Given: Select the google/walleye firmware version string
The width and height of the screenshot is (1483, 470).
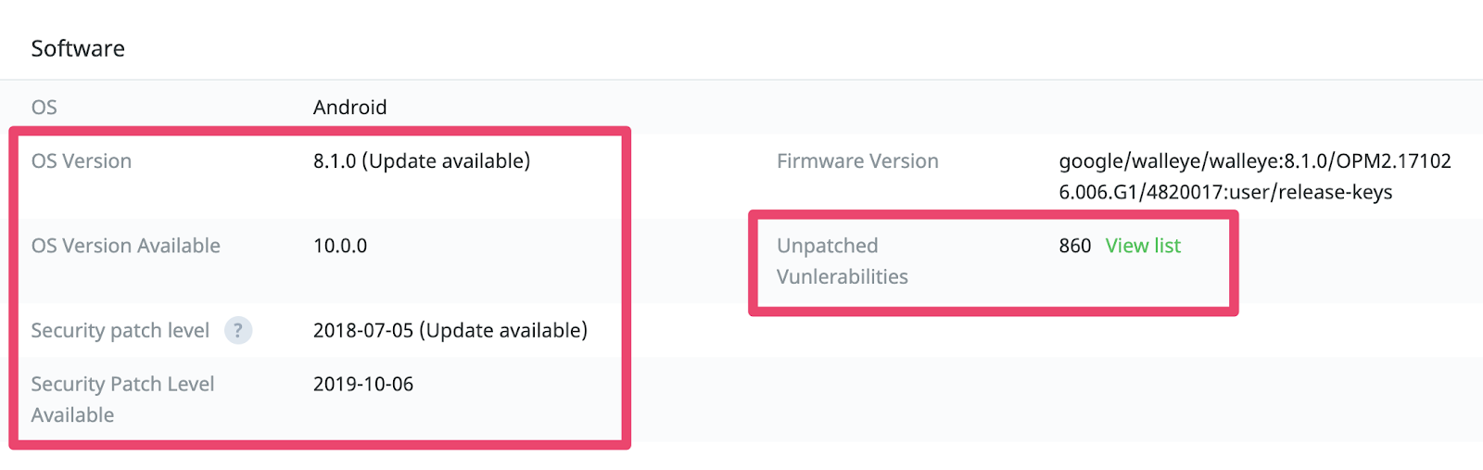Looking at the screenshot, I should (1255, 176).
